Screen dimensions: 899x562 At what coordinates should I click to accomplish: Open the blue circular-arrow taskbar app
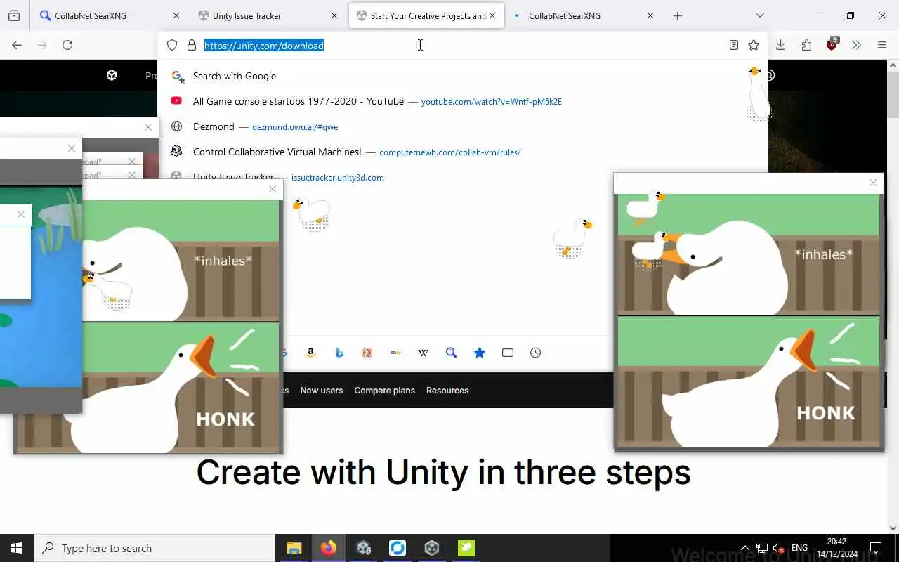coord(398,548)
